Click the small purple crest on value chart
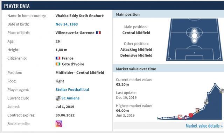The width and height of the screenshot is (224, 133). coord(185,117)
